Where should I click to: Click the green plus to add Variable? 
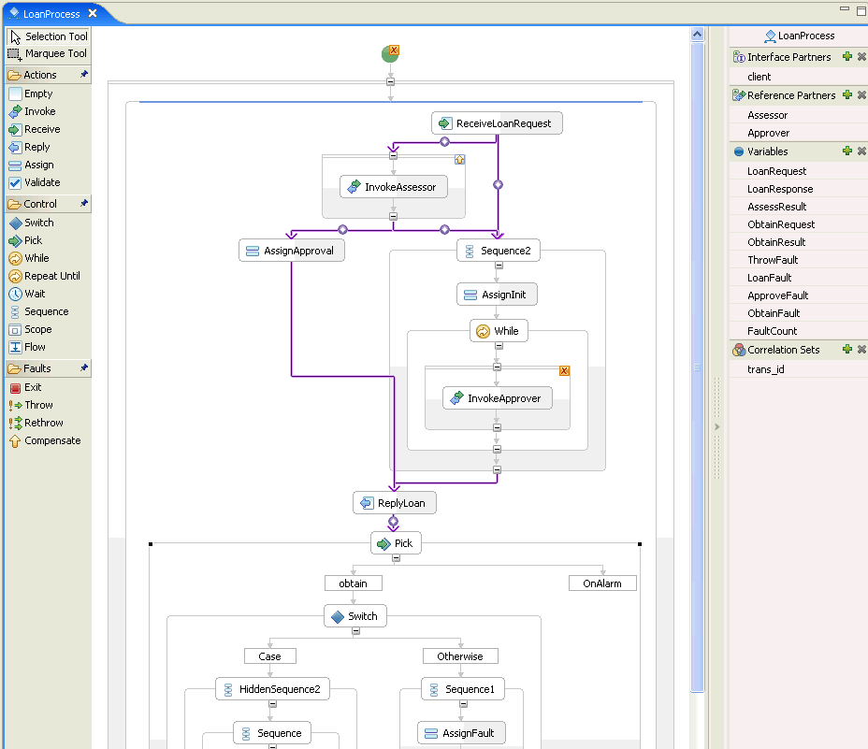846,151
